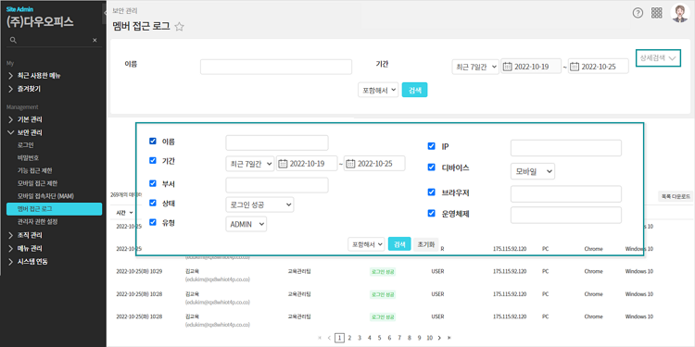The width and height of the screenshot is (695, 347).
Task: Sort by 시간 column header
Action: pos(124,213)
